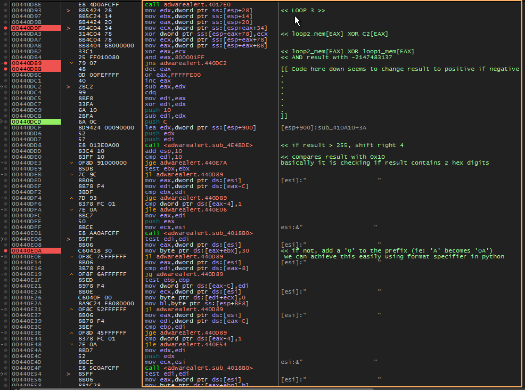The image size is (525, 390).
Task: Click the 'cmp ebx,edi' instruction
Action: point(165,192)
